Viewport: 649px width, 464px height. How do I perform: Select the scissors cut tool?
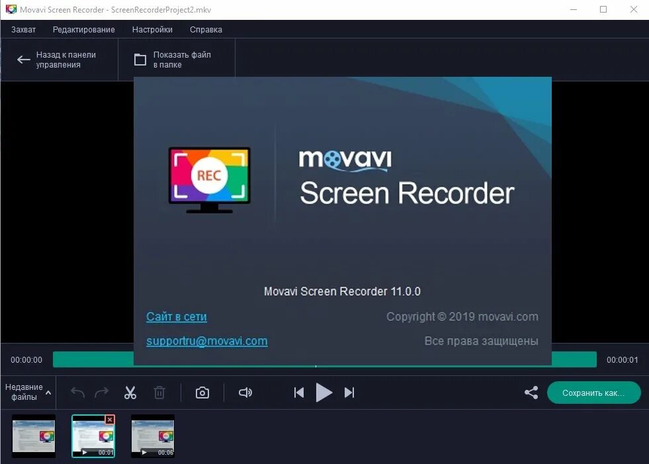pos(130,393)
